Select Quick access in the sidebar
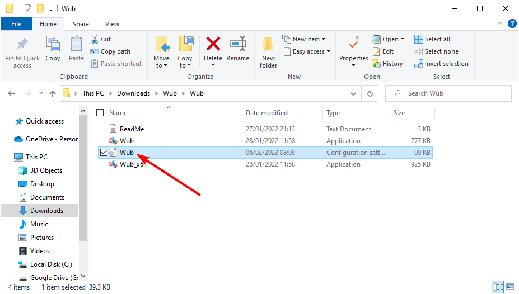The image size is (519, 294). pyautogui.click(x=40, y=121)
